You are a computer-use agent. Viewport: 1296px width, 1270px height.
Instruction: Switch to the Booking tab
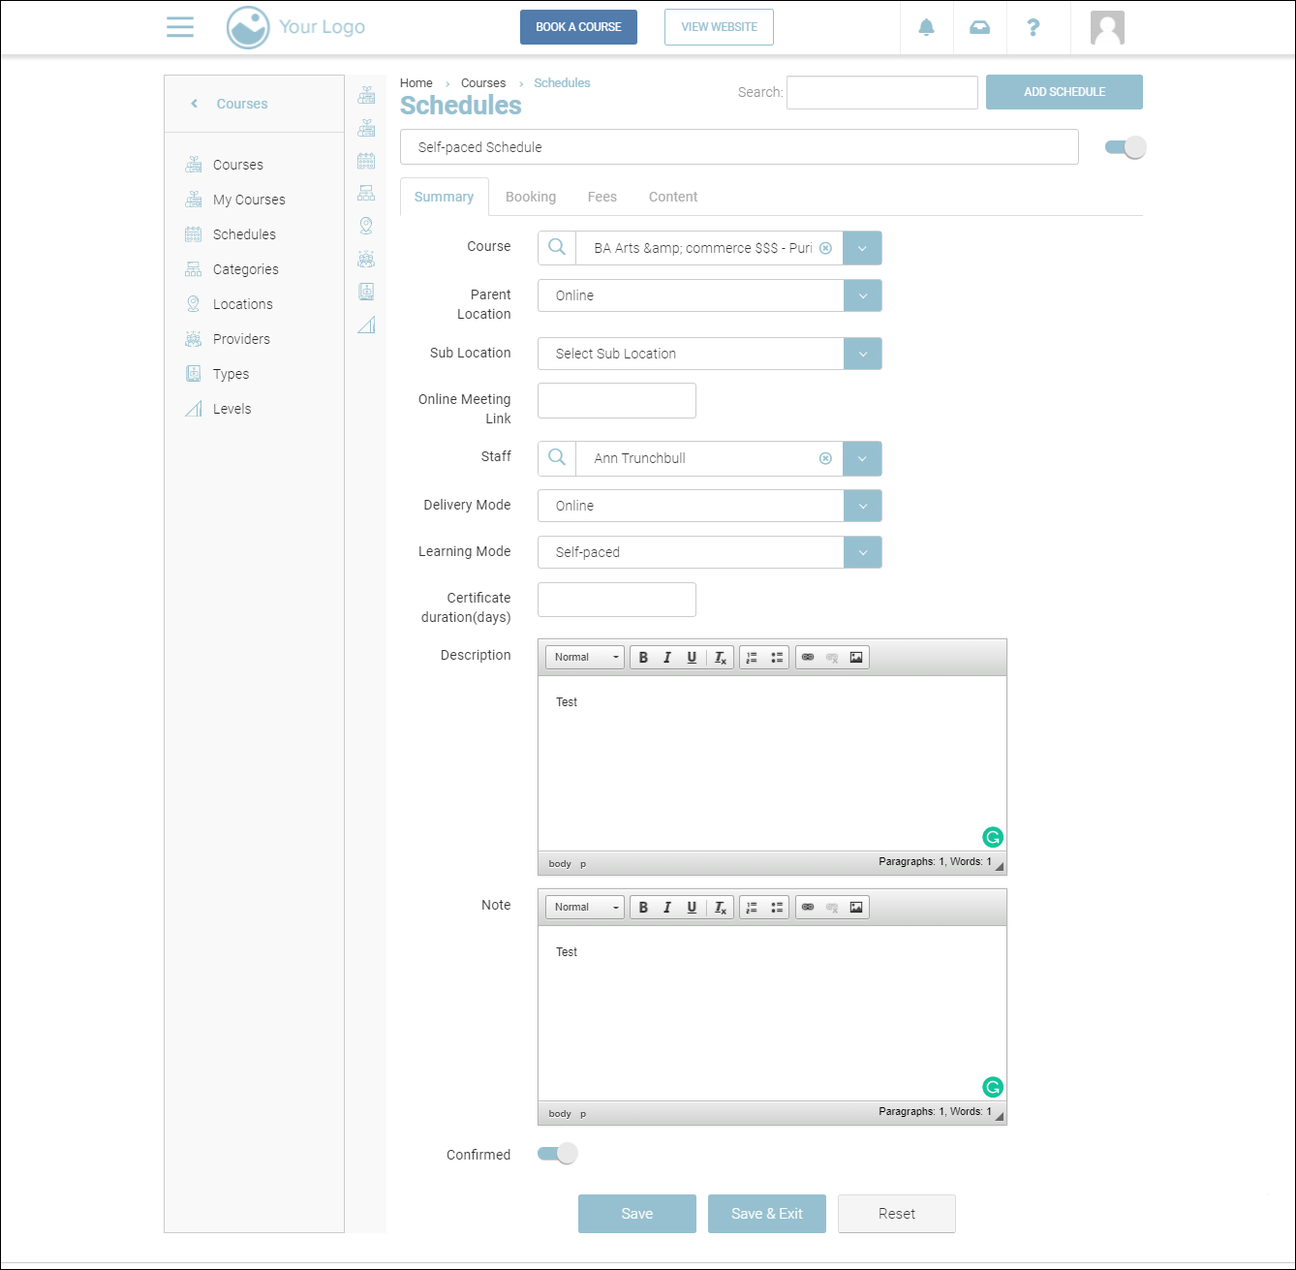pos(531,197)
